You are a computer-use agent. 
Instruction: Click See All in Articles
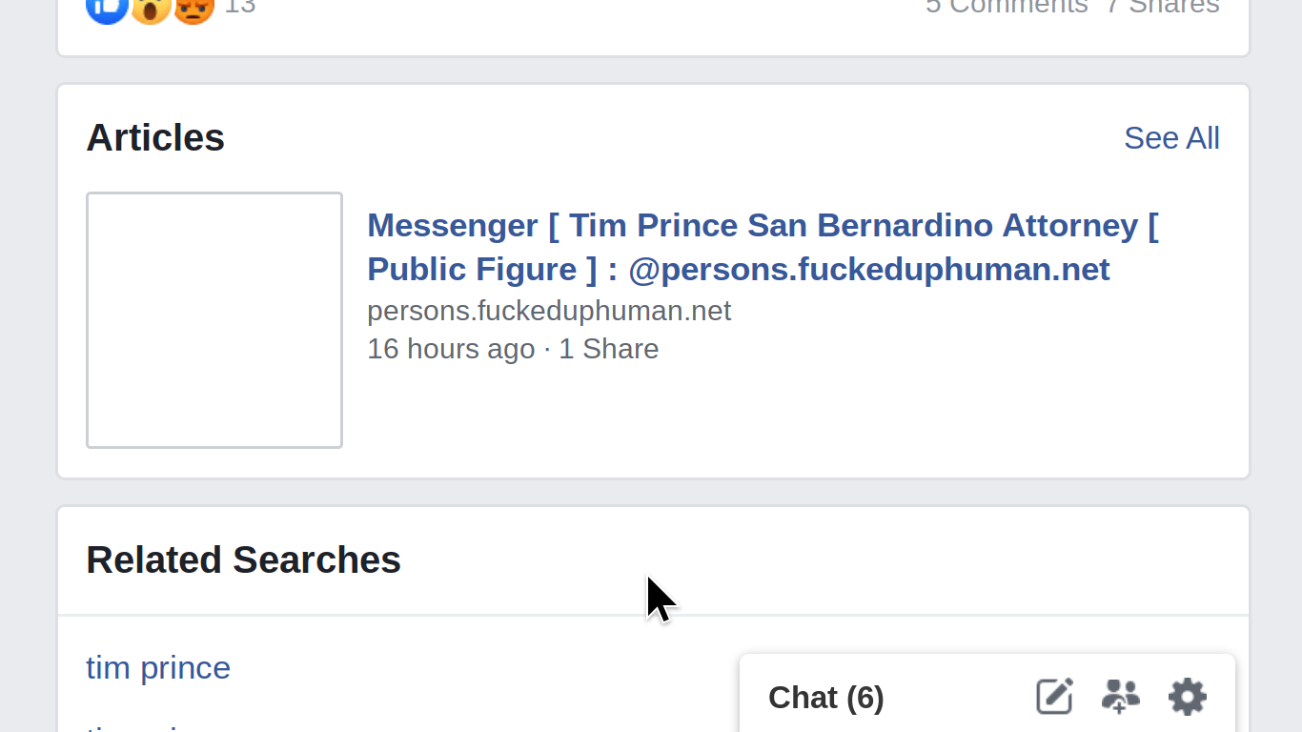click(1171, 138)
